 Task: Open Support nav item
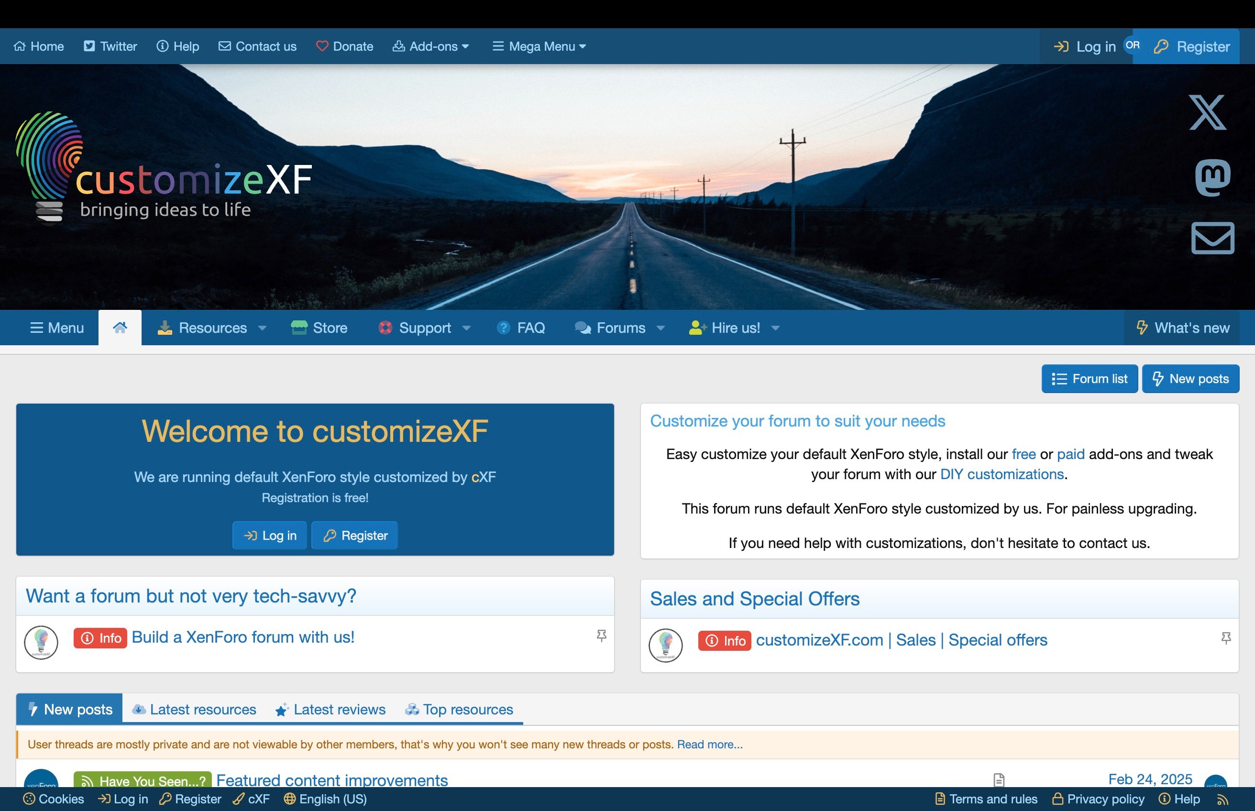pos(415,328)
